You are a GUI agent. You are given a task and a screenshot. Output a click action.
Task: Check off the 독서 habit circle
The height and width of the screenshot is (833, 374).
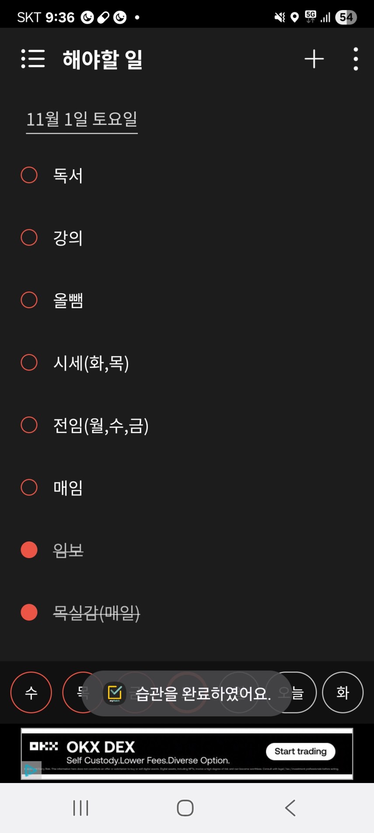click(x=29, y=175)
